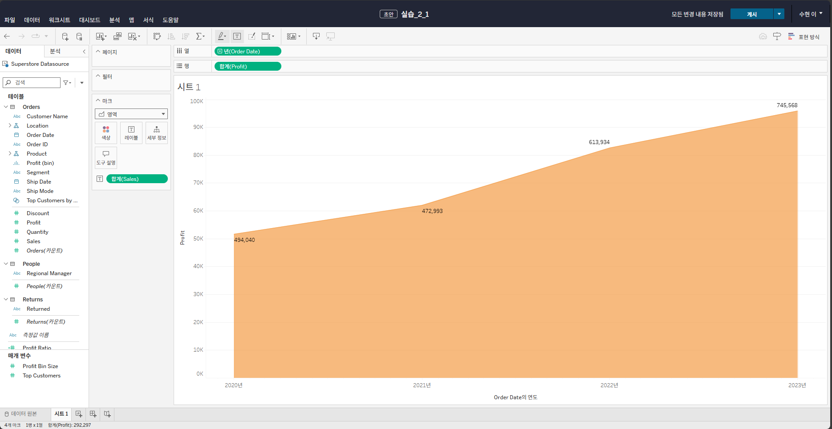Click the 게시 publish button
The image size is (832, 429).
(752, 14)
